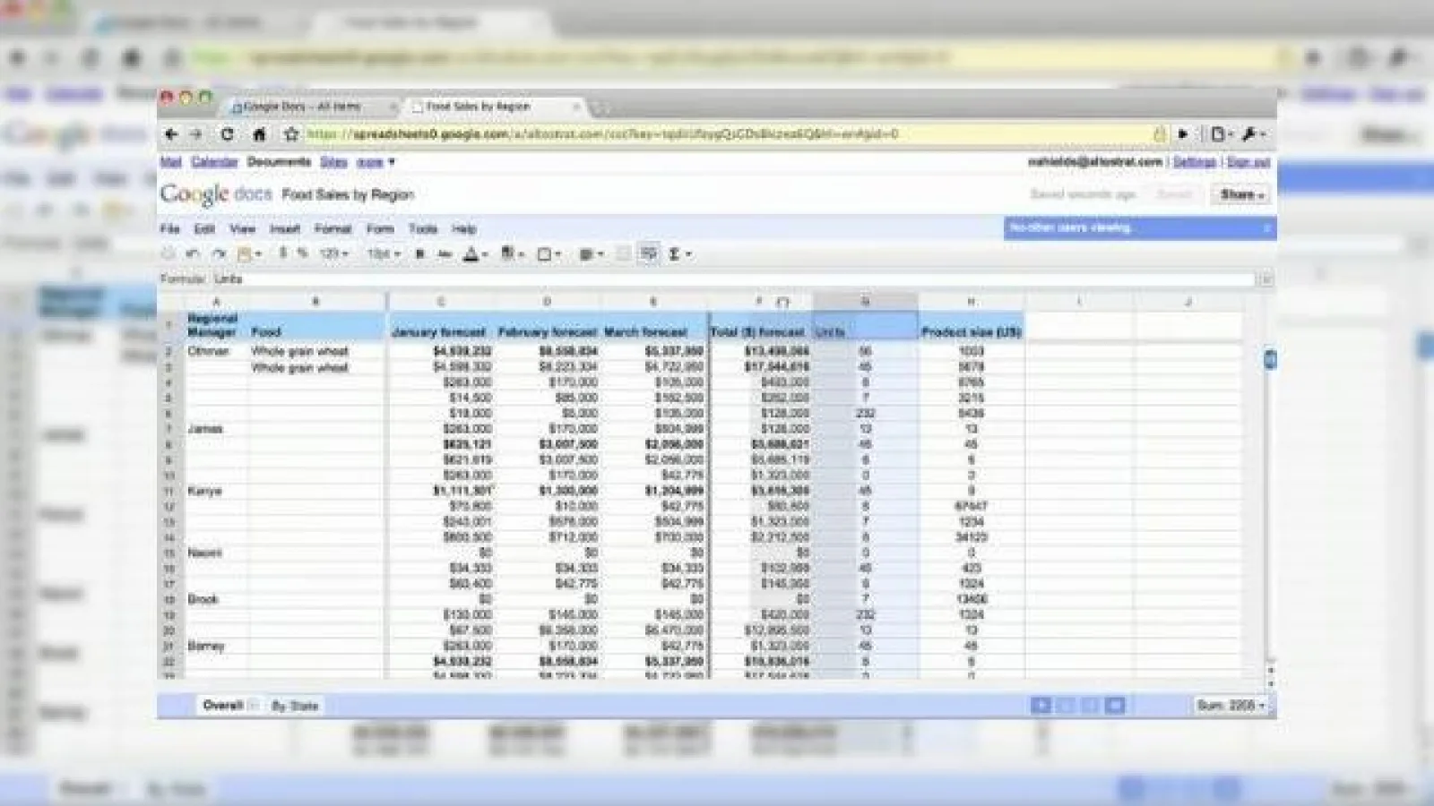Click the Sign out link
The image size is (1434, 806).
1248,162
